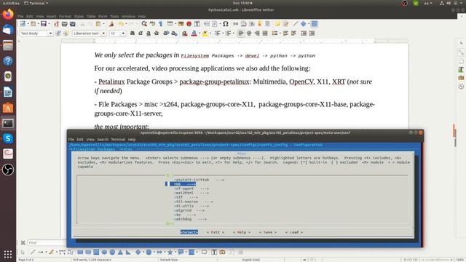Insert special character Omega icon

tap(226, 24)
